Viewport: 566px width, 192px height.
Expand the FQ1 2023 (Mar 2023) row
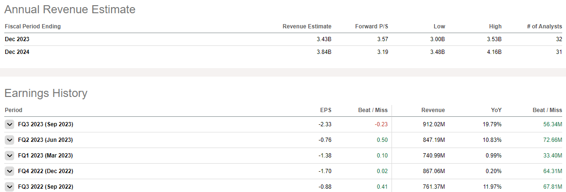pyautogui.click(x=9, y=155)
